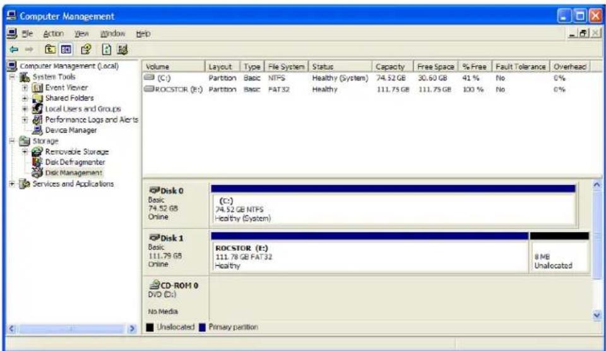Collapse the System Tools tree node
Image resolution: width=606 pixels, height=351 pixels.
coord(12,77)
